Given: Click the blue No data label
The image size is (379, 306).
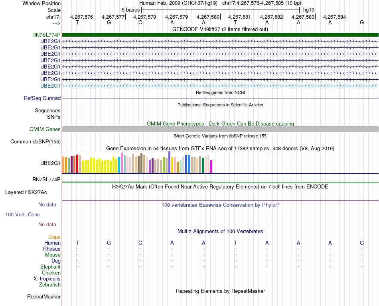Looking at the screenshot, I should (x=49, y=205).
